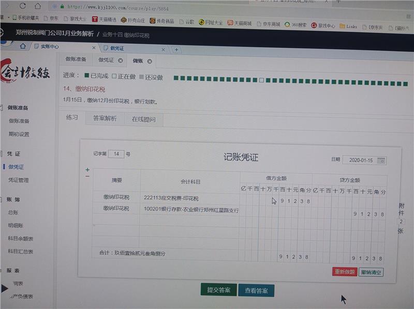Click the green plus add-row icon
Image resolution: width=414 pixels, height=309 pixels.
[x=87, y=169]
